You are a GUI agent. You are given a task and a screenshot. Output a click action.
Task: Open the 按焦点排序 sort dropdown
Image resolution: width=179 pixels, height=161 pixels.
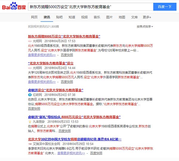[145, 27]
